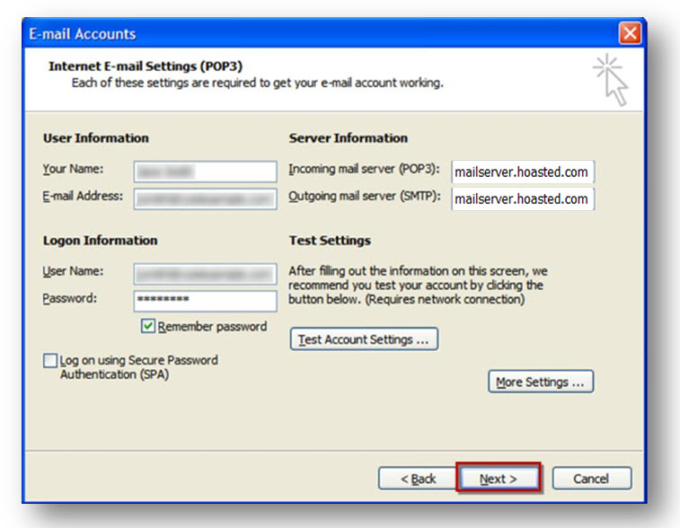The width and height of the screenshot is (680, 528).
Task: Run Test Account Settings
Action: [364, 339]
